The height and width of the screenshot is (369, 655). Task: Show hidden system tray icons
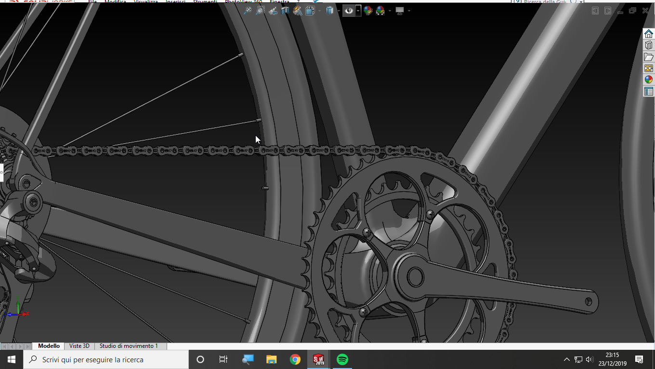pos(567,359)
